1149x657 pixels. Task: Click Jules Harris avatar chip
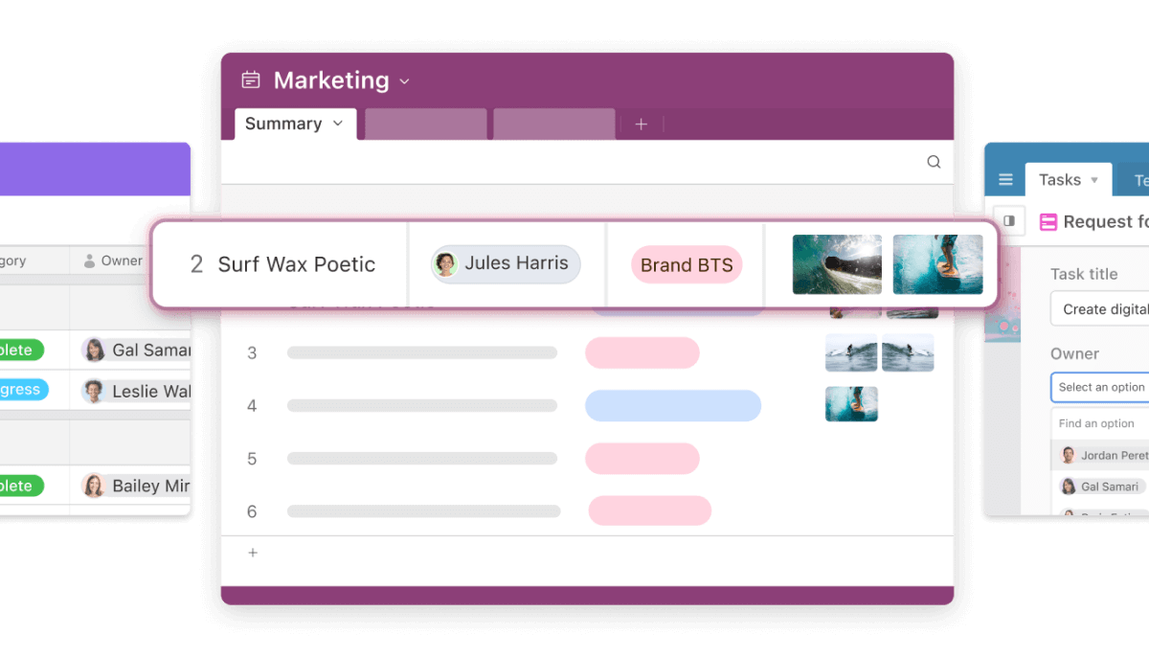tap(506, 264)
